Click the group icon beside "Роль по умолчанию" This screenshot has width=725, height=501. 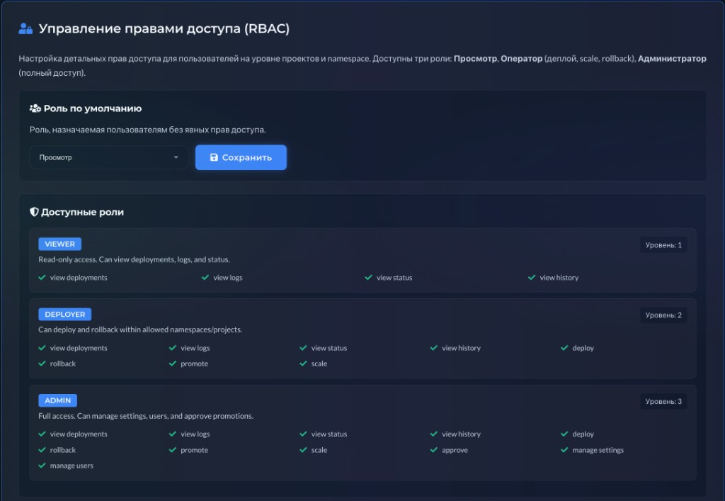click(34, 108)
